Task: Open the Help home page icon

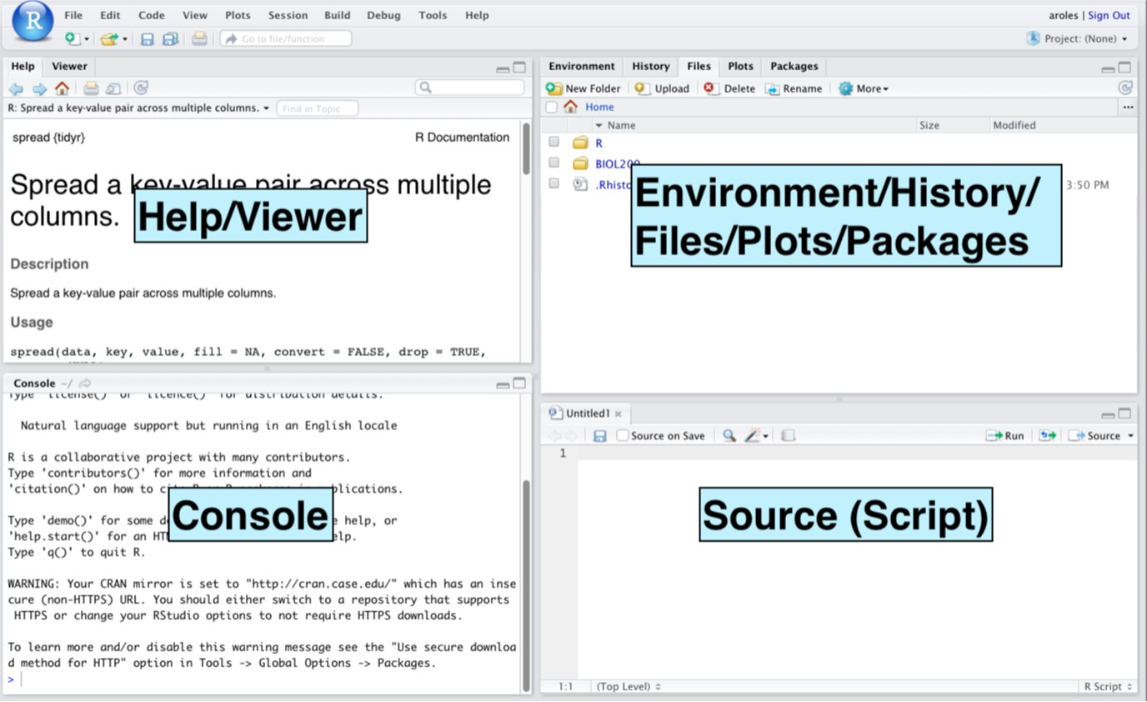Action: pos(63,88)
